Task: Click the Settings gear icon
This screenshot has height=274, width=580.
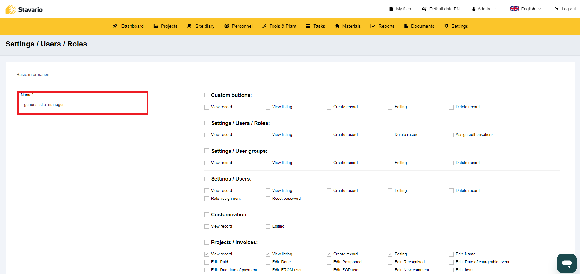Action: click(x=446, y=26)
